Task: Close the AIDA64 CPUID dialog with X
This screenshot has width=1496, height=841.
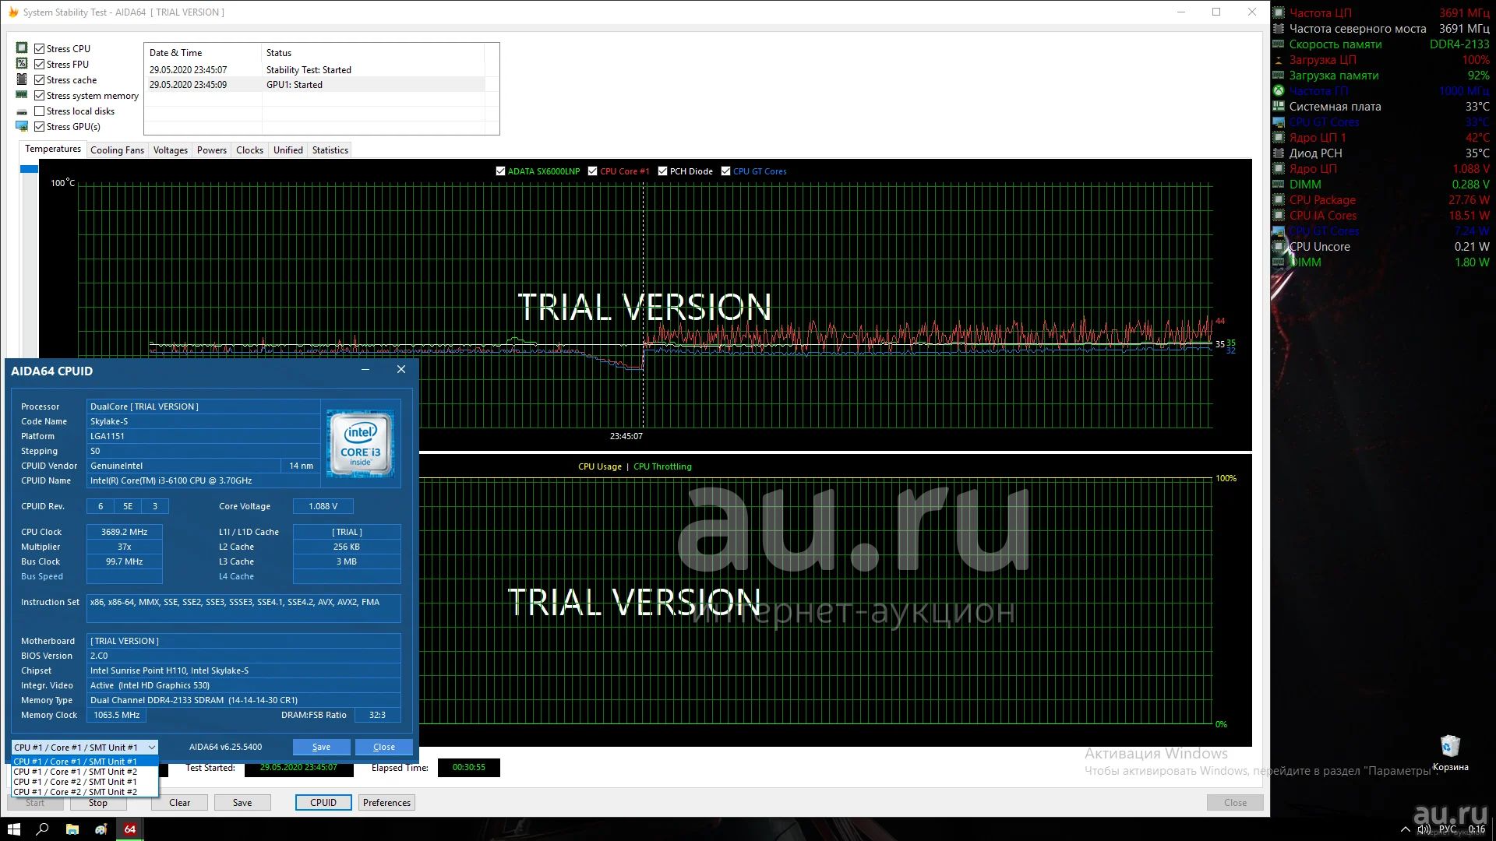Action: point(401,370)
